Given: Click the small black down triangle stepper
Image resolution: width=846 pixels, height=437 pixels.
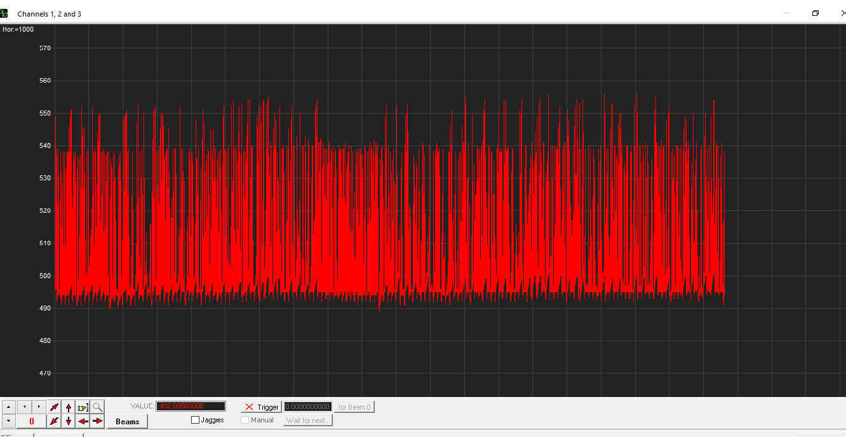Looking at the screenshot, I should (x=9, y=421).
